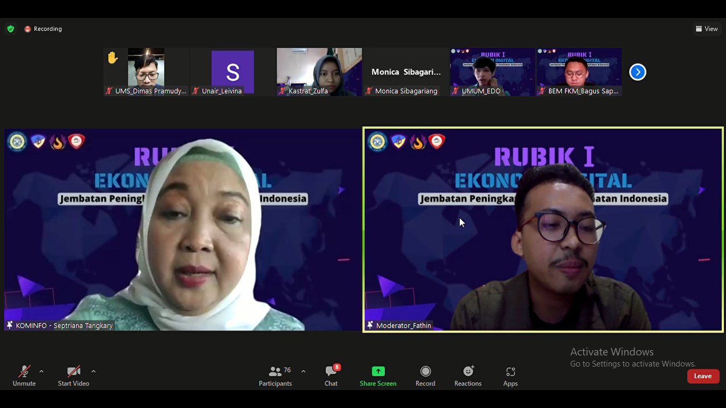The image size is (726, 408).
Task: Toggle Start Video on
Action: pyautogui.click(x=73, y=376)
